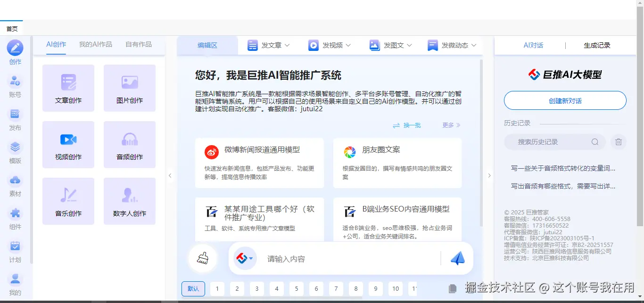Click the search magnifier in history box

[x=595, y=141]
